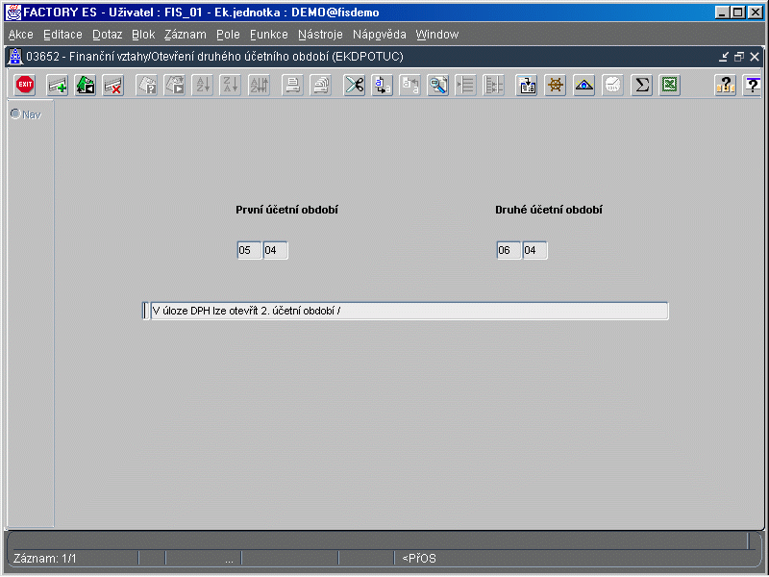
Task: Click the duplicate record icon with green arrow
Action: click(x=86, y=85)
